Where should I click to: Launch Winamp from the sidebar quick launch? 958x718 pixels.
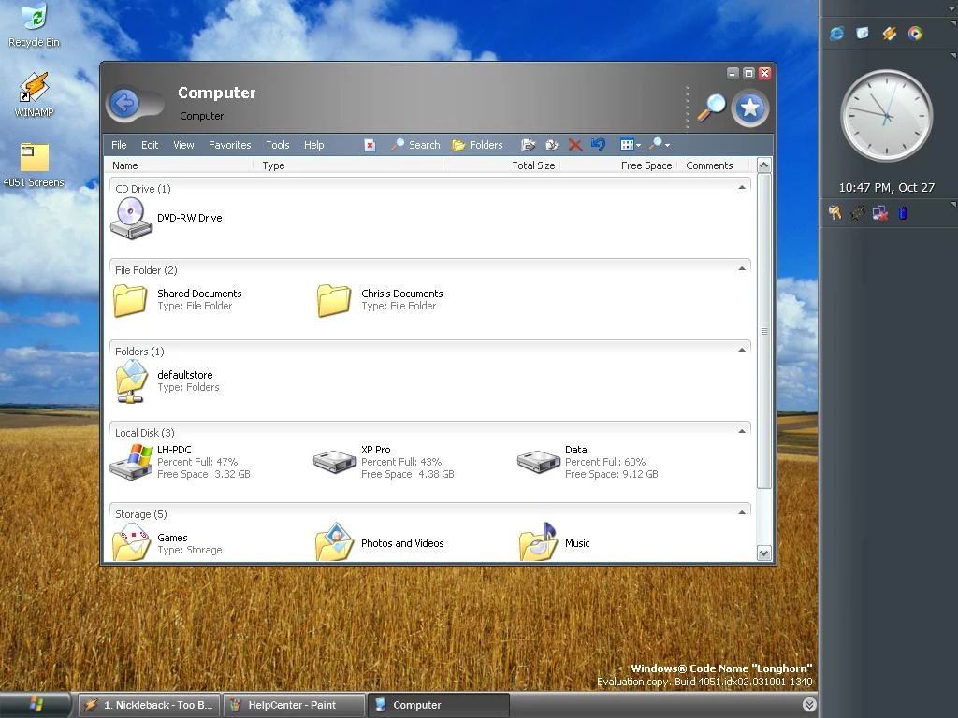tap(890, 33)
